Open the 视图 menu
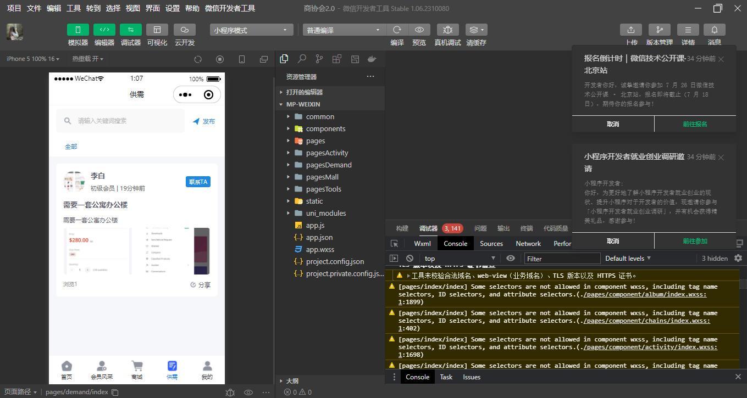 (133, 8)
